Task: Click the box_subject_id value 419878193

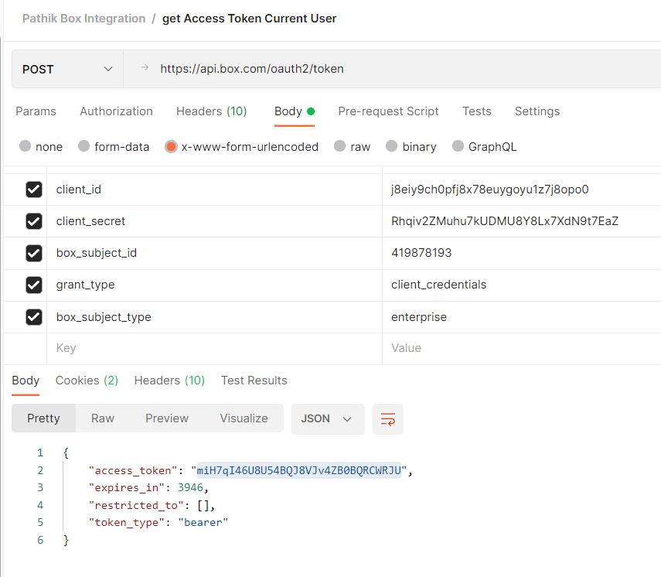Action: (x=421, y=253)
